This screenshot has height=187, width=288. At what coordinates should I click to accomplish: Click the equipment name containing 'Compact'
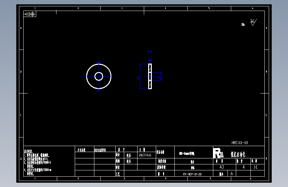(x=187, y=153)
